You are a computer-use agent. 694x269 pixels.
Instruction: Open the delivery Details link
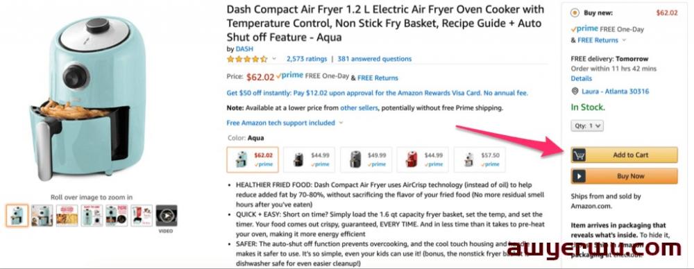tap(581, 78)
